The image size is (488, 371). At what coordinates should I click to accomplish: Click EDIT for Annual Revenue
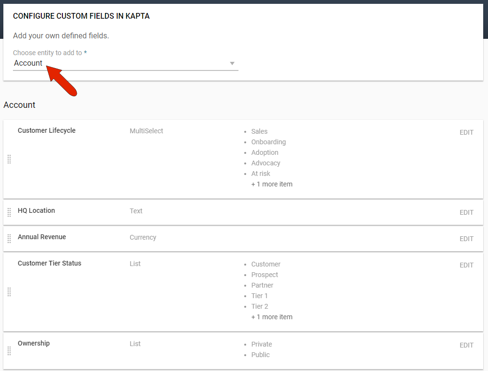tap(466, 239)
